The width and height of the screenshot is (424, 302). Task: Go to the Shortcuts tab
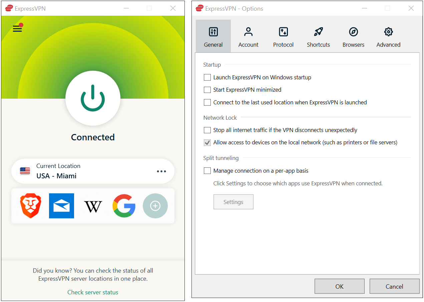point(318,36)
